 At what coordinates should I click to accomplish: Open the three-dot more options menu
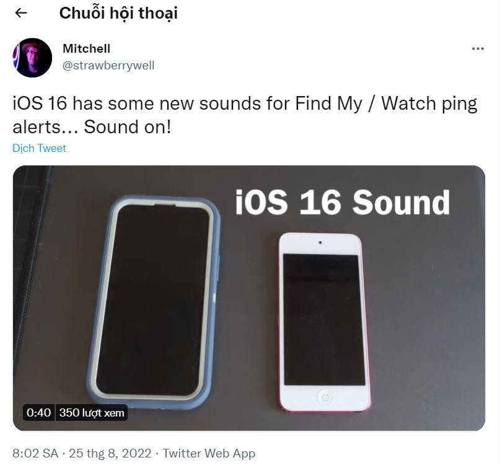coord(478,49)
